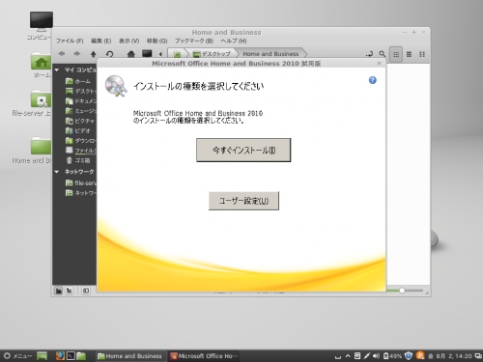Click the デスクトップ breadcrumb
The image size is (483, 362).
[212, 54]
